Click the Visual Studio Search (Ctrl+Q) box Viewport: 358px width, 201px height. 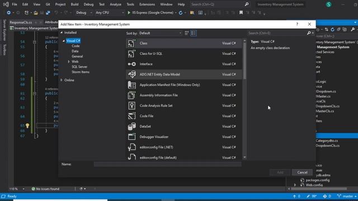220,4
